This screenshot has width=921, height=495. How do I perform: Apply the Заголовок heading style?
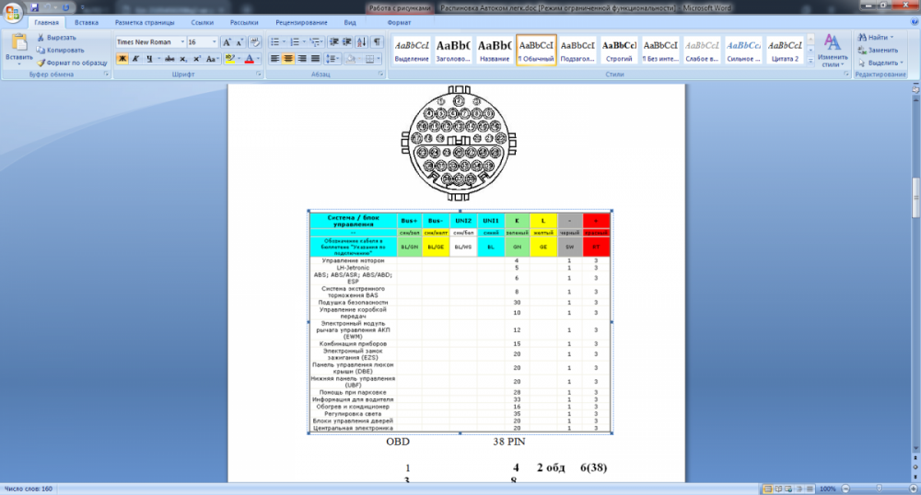pyautogui.click(x=453, y=50)
